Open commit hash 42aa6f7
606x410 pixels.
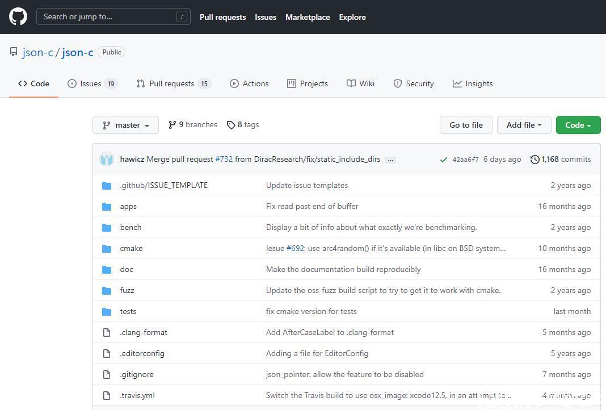pyautogui.click(x=465, y=160)
